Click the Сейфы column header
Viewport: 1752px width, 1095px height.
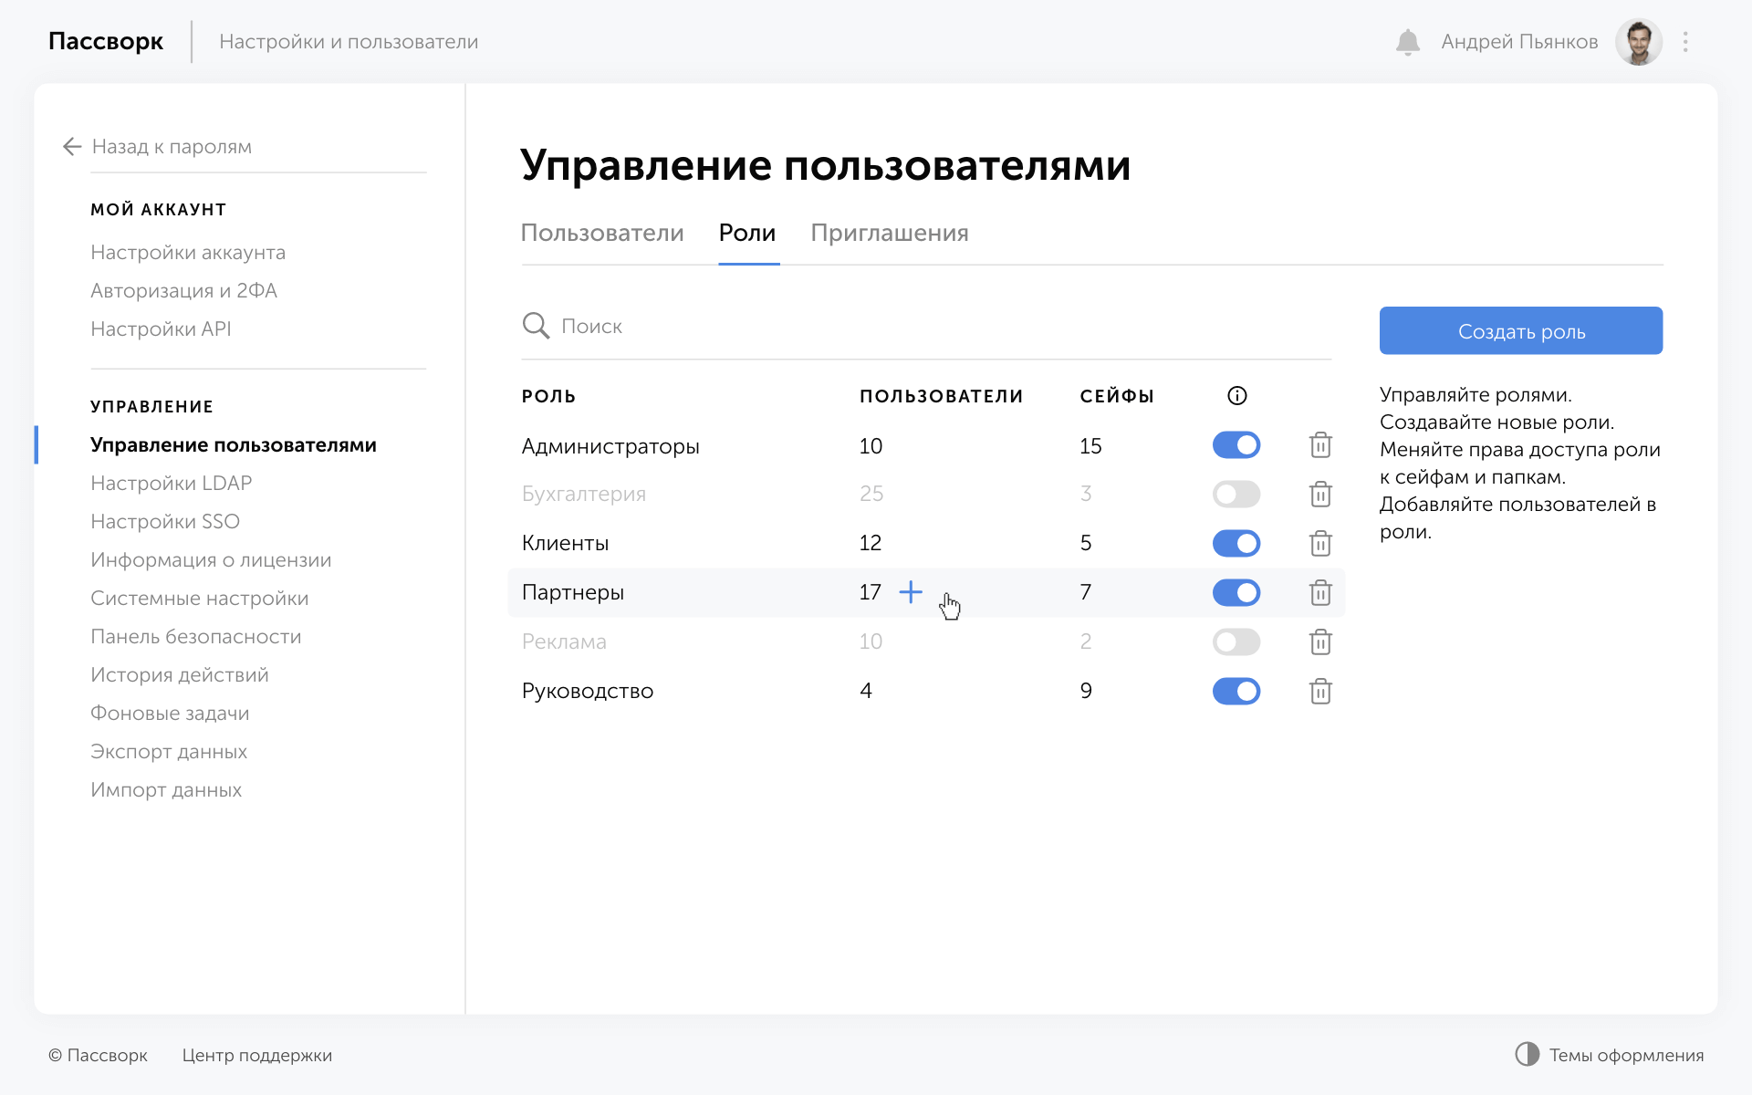click(1117, 396)
